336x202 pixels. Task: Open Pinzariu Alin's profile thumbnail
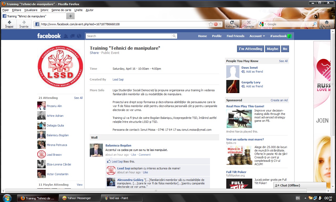point(41,106)
